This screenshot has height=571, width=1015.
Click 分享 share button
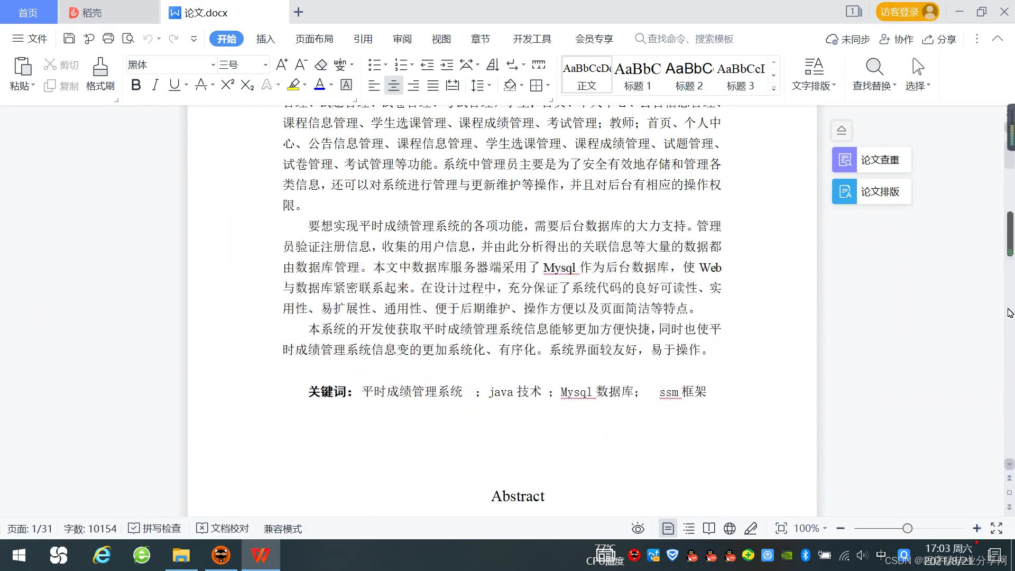coord(939,39)
